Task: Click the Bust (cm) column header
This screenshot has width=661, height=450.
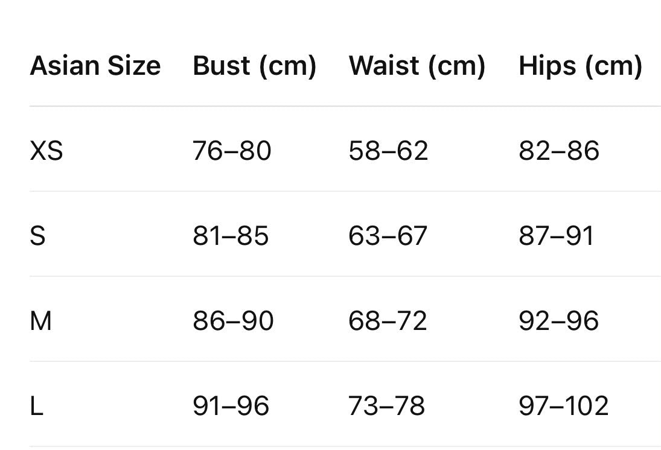Action: point(254,66)
